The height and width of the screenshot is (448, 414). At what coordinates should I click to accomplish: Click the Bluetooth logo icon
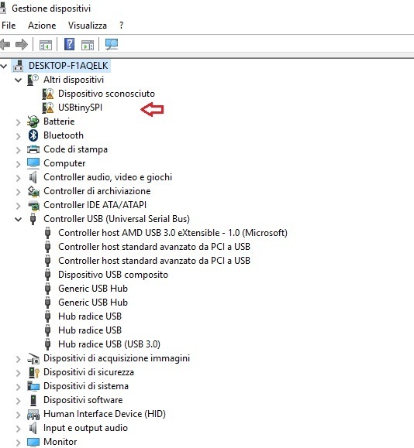[x=33, y=135]
